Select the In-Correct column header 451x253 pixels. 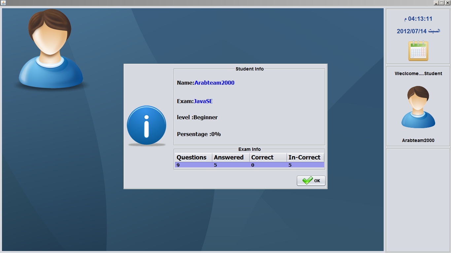coord(305,157)
